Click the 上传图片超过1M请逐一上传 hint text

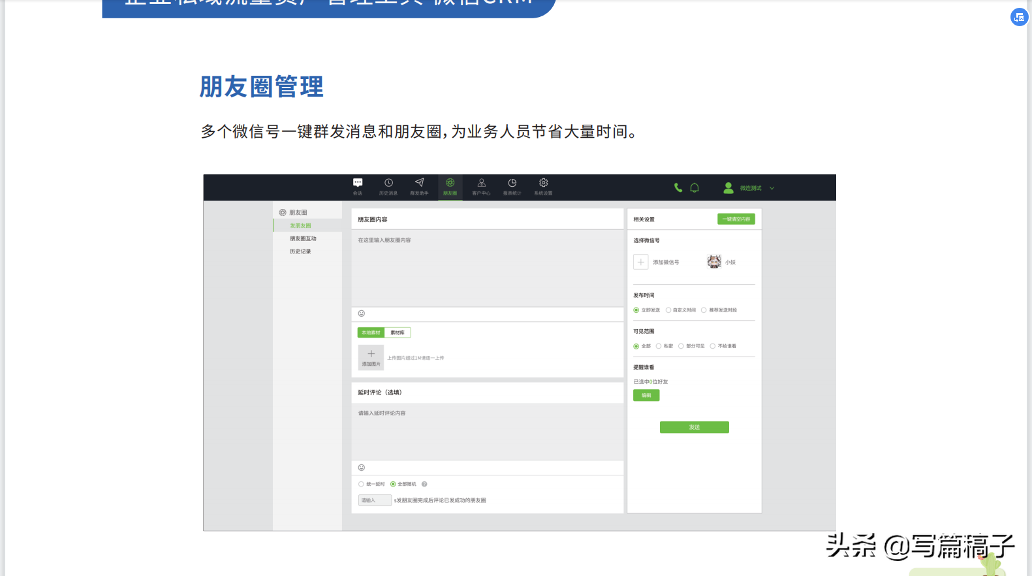pos(416,358)
